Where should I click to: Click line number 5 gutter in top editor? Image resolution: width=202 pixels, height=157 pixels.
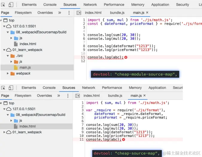coord(84,35)
